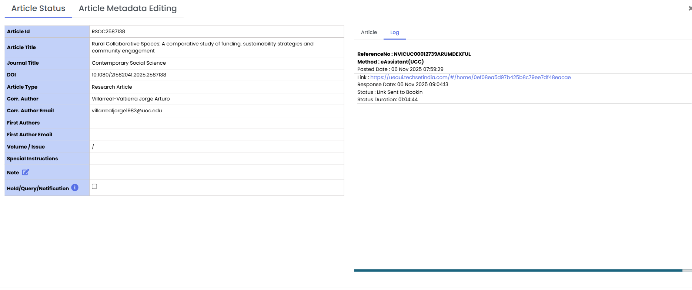The image size is (692, 290).
Task: Close the article status panel
Action: click(x=689, y=8)
